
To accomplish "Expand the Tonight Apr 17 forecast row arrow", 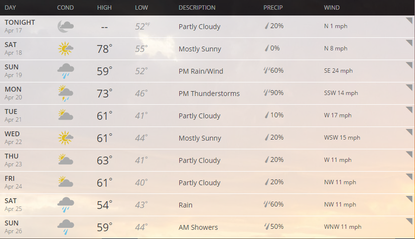I will (x=409, y=21).
